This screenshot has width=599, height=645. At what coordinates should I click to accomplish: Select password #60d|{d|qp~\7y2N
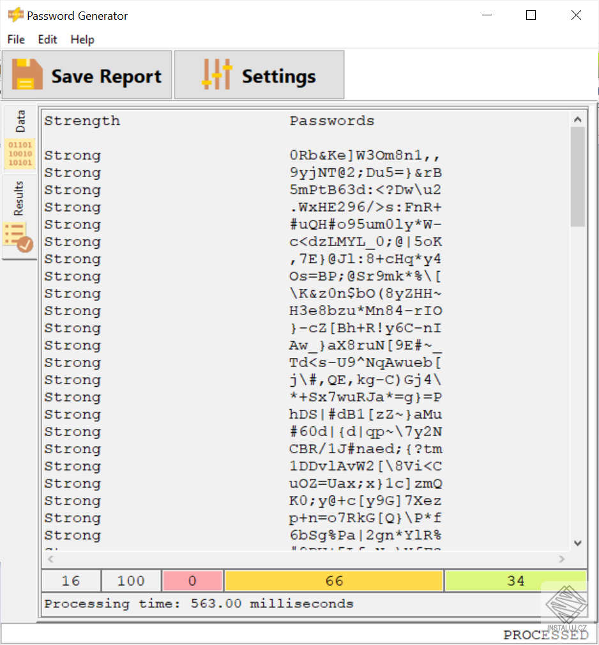pyautogui.click(x=365, y=432)
